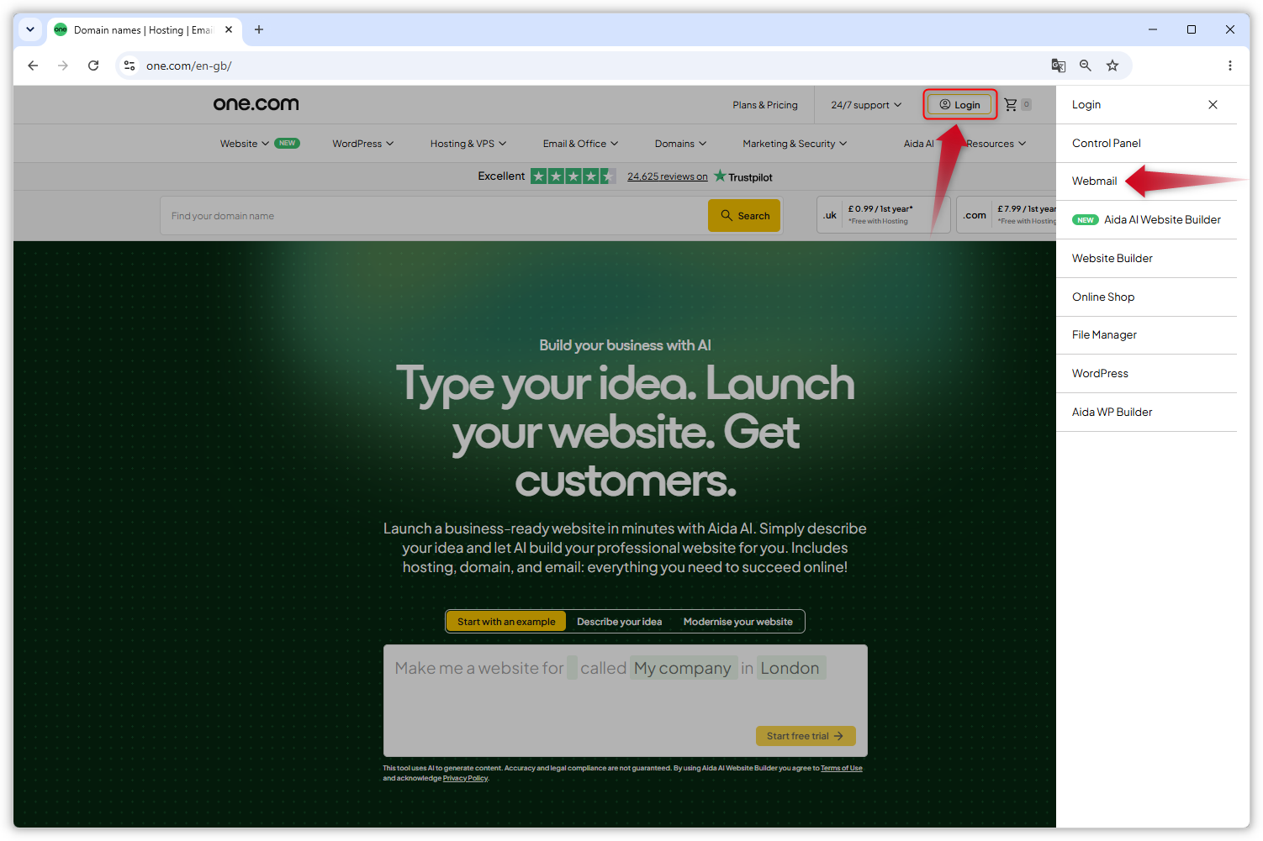Open the 24,625 reviews link
This screenshot has width=1263, height=841.
tap(668, 176)
